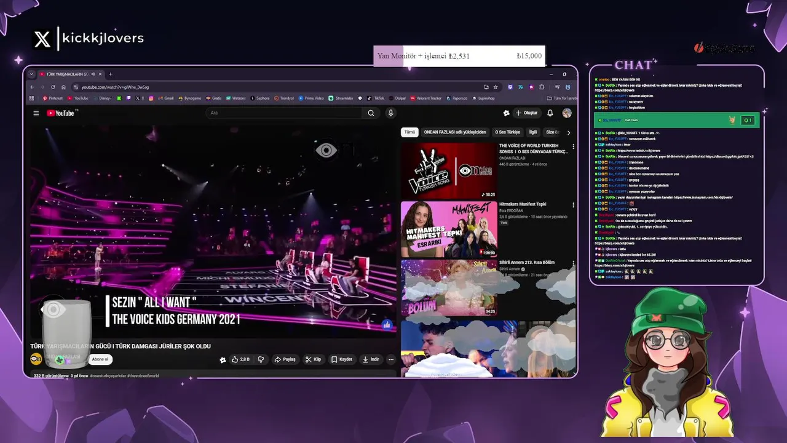
Task: Show more chips with right arrow
Action: pyautogui.click(x=569, y=132)
